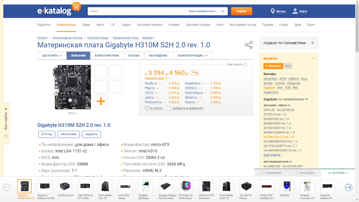Open the СРАВНЕНИЕ bottom tab
This screenshot has width=359, height=202.
coord(271,173)
